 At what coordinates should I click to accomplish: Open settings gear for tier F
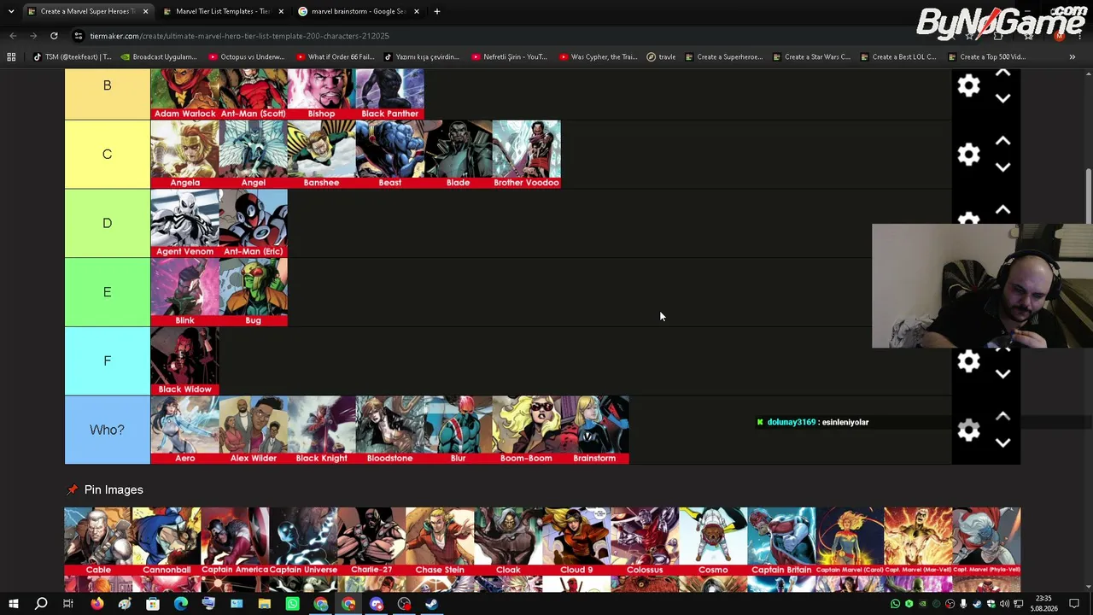pyautogui.click(x=968, y=361)
